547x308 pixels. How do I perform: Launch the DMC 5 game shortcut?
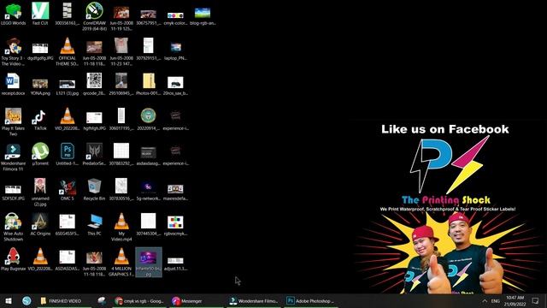click(67, 190)
